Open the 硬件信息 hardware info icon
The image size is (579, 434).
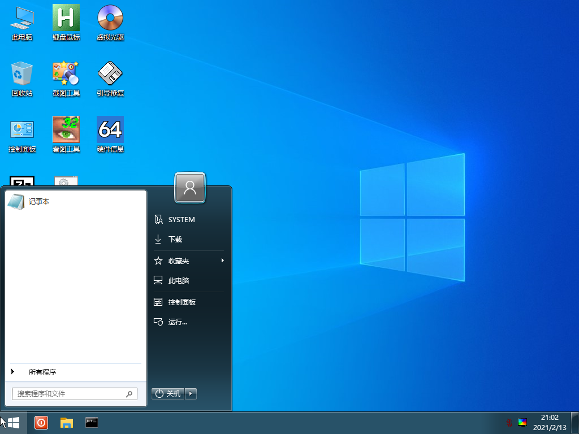(x=110, y=130)
